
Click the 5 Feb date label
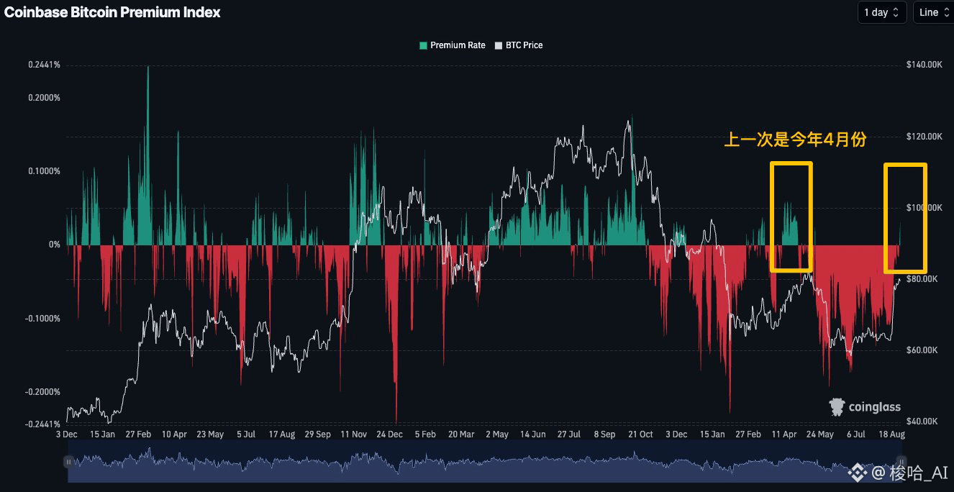425,434
